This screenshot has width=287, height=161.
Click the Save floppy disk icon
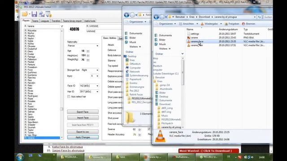34,14
